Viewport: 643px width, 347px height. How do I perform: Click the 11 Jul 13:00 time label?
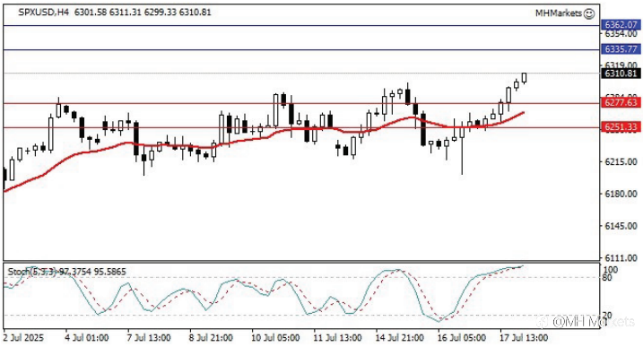point(337,338)
